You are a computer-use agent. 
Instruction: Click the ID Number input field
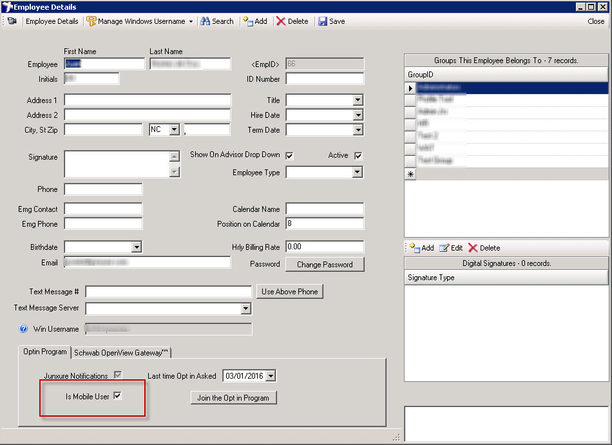pos(325,79)
